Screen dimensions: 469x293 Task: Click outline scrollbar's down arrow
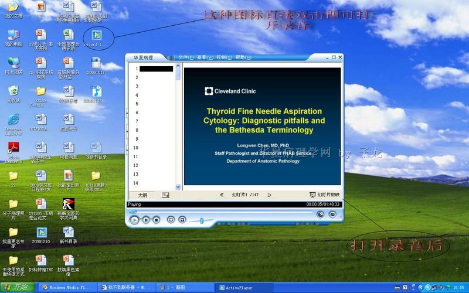178,187
